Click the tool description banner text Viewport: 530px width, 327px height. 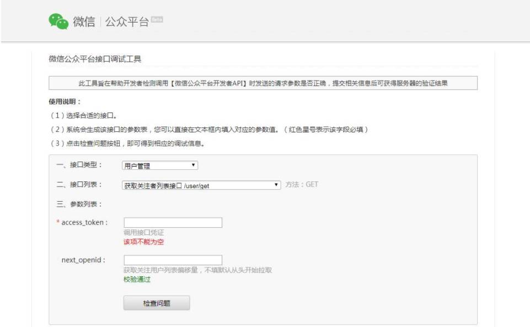(x=263, y=83)
